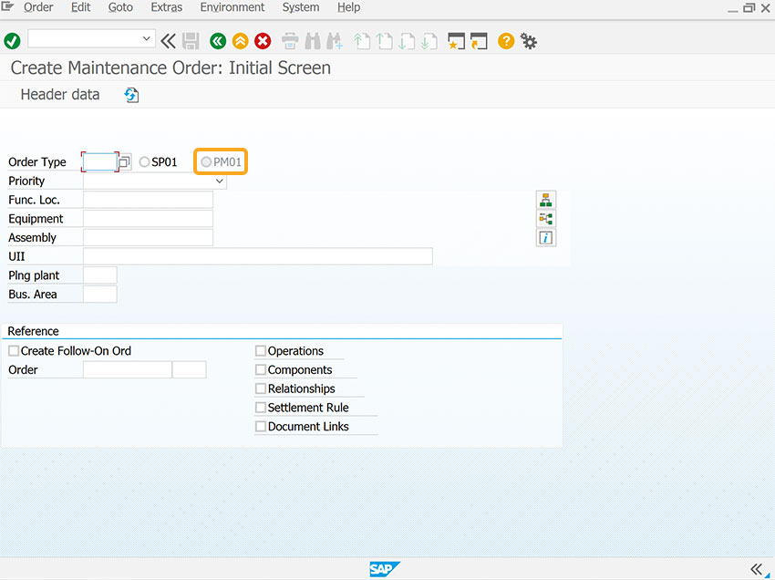Tick the Components checkbox
Viewport: 775px width, 580px height.
click(261, 369)
